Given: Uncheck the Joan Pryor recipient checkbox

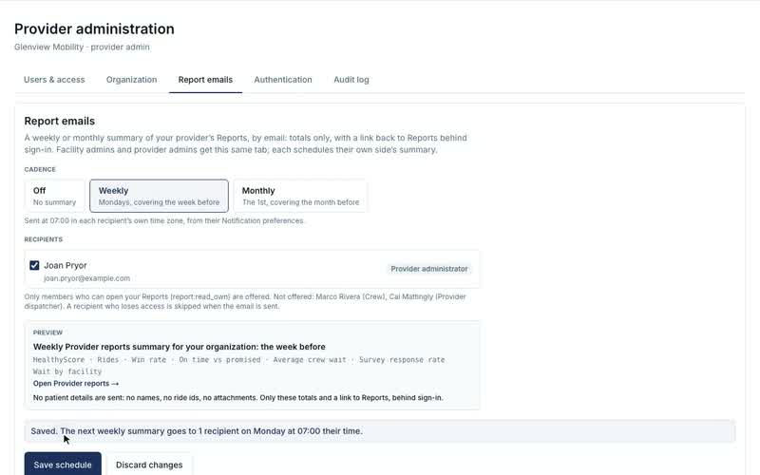Looking at the screenshot, I should 34,265.
